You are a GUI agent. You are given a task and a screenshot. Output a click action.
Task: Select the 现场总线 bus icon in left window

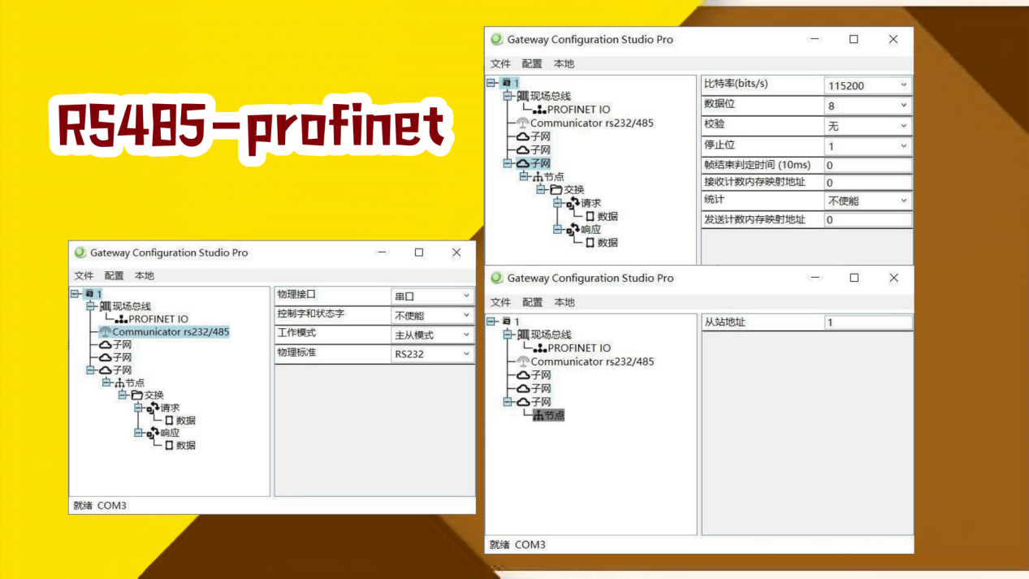click(x=105, y=306)
